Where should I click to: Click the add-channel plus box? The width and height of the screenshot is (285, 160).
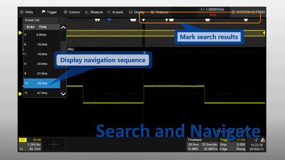click(x=53, y=144)
